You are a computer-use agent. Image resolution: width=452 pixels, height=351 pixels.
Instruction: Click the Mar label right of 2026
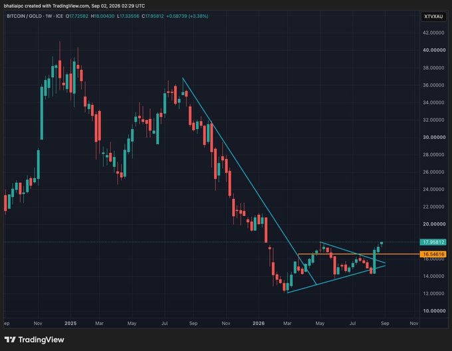click(x=287, y=323)
